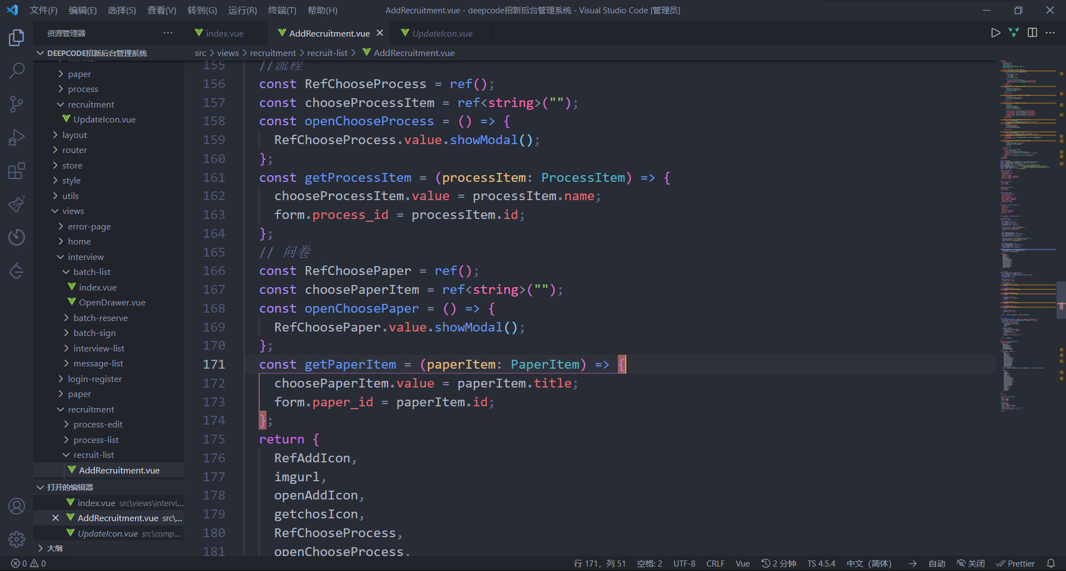Open the activity bar icon above Accounts

(17, 271)
